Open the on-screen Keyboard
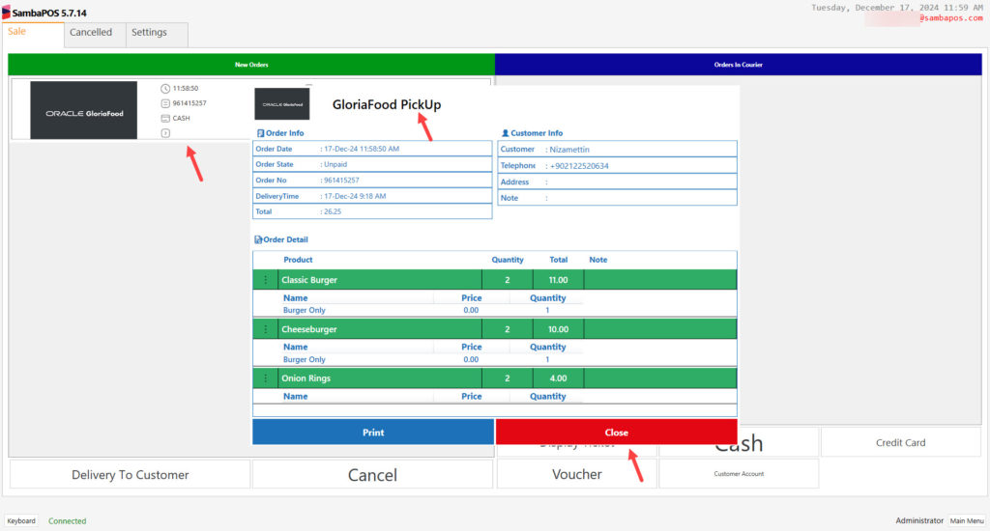This screenshot has width=990, height=531. pos(21,521)
